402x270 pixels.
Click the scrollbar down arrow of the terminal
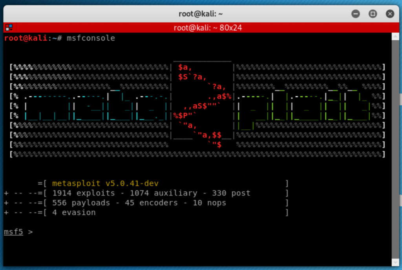[395, 262]
